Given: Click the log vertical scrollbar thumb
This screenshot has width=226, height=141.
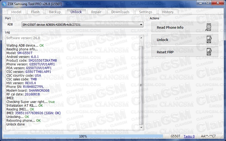Looking at the screenshot, I should pyautogui.click(x=141, y=85).
